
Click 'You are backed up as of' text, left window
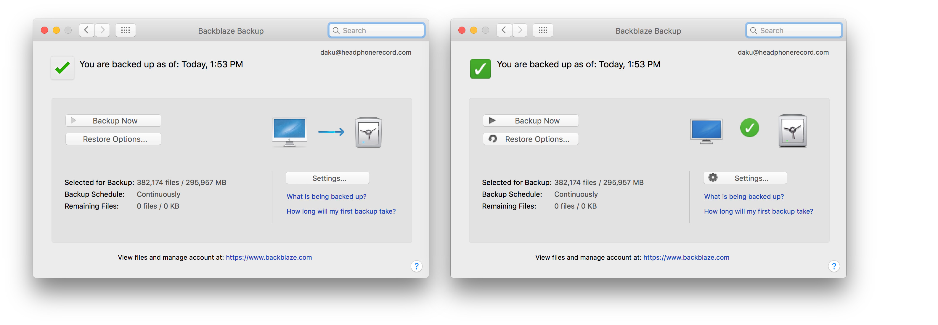[x=161, y=64]
